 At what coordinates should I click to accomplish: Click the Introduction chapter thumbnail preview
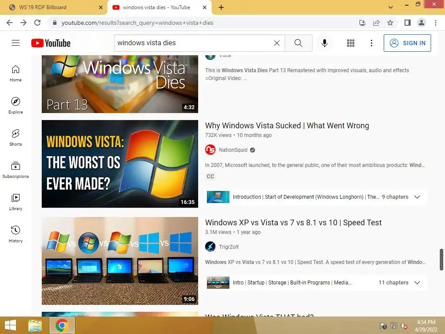point(218,197)
